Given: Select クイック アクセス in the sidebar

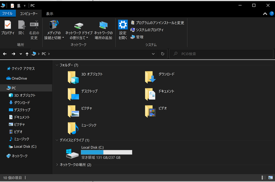Looking at the screenshot, I should [x=21, y=69].
